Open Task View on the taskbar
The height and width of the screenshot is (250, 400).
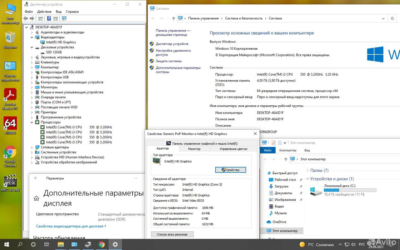pyautogui.click(x=47, y=244)
